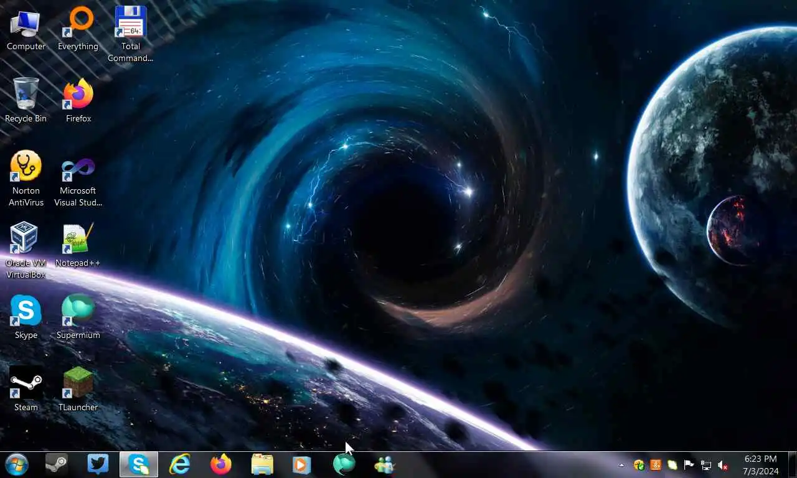Click the orange Java update tray icon
Image resolution: width=797 pixels, height=478 pixels.
point(656,465)
